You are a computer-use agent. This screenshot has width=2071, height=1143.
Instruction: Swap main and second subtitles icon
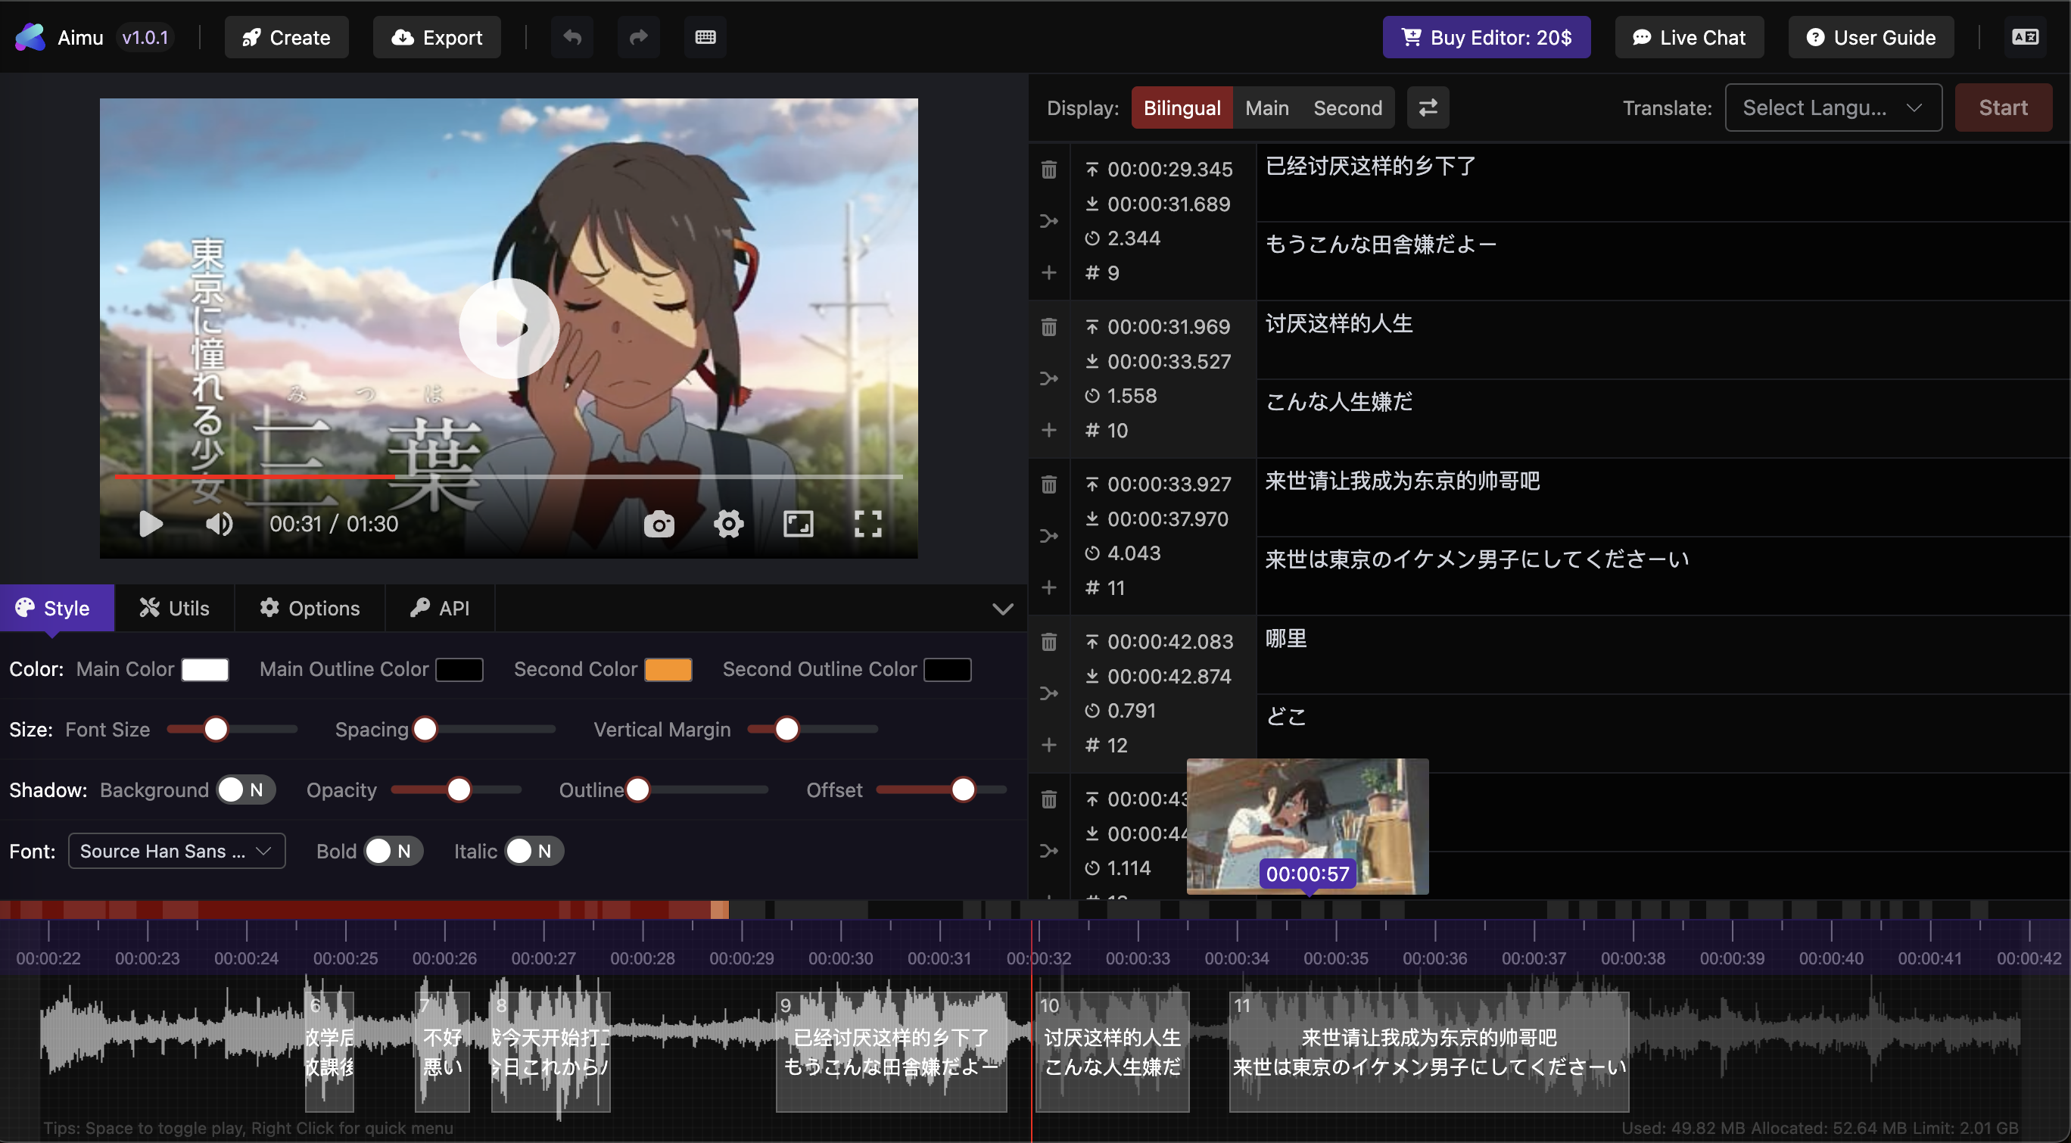[x=1428, y=107]
